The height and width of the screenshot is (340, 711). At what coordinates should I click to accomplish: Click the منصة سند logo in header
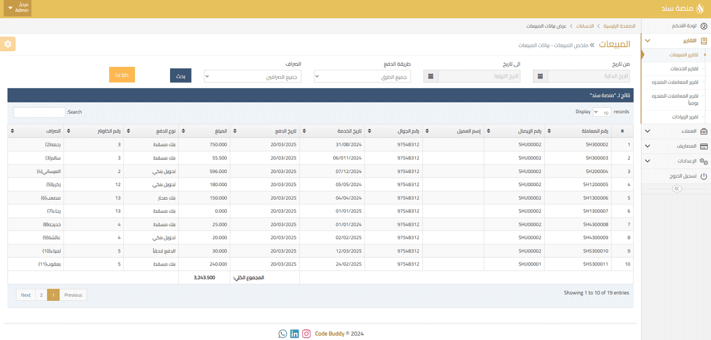point(683,8)
